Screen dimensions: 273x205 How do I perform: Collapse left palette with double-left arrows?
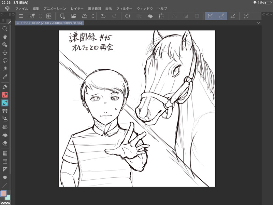(2, 14)
